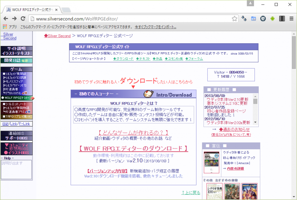297x200 pixels.
Task: Open 片道勇者 in the game list
Action: (10, 89)
